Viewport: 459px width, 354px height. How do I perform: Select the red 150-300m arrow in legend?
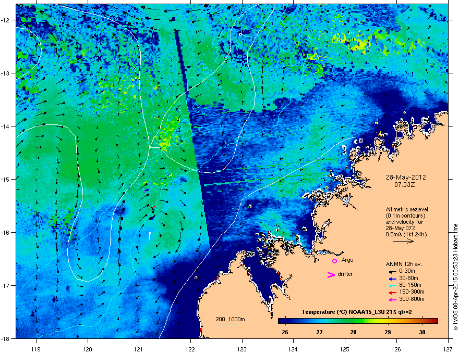coord(393,293)
